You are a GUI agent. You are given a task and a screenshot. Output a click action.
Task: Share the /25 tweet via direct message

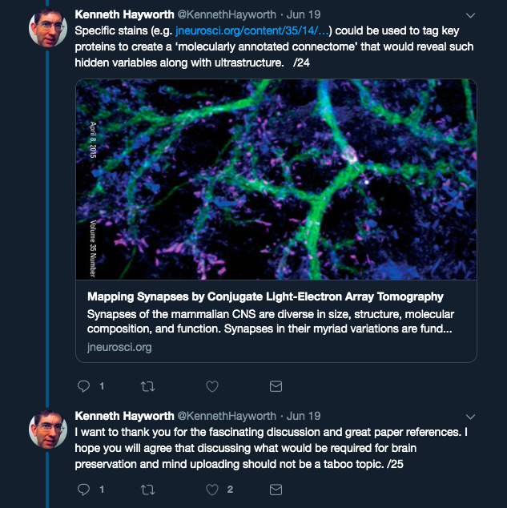pyautogui.click(x=276, y=490)
